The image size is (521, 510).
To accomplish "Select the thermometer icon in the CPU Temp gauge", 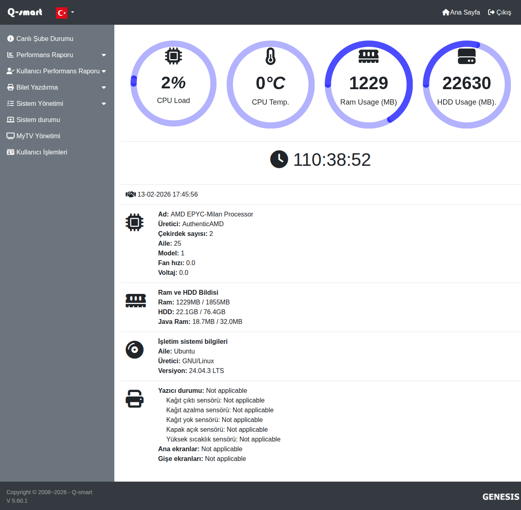I will 270,56.
